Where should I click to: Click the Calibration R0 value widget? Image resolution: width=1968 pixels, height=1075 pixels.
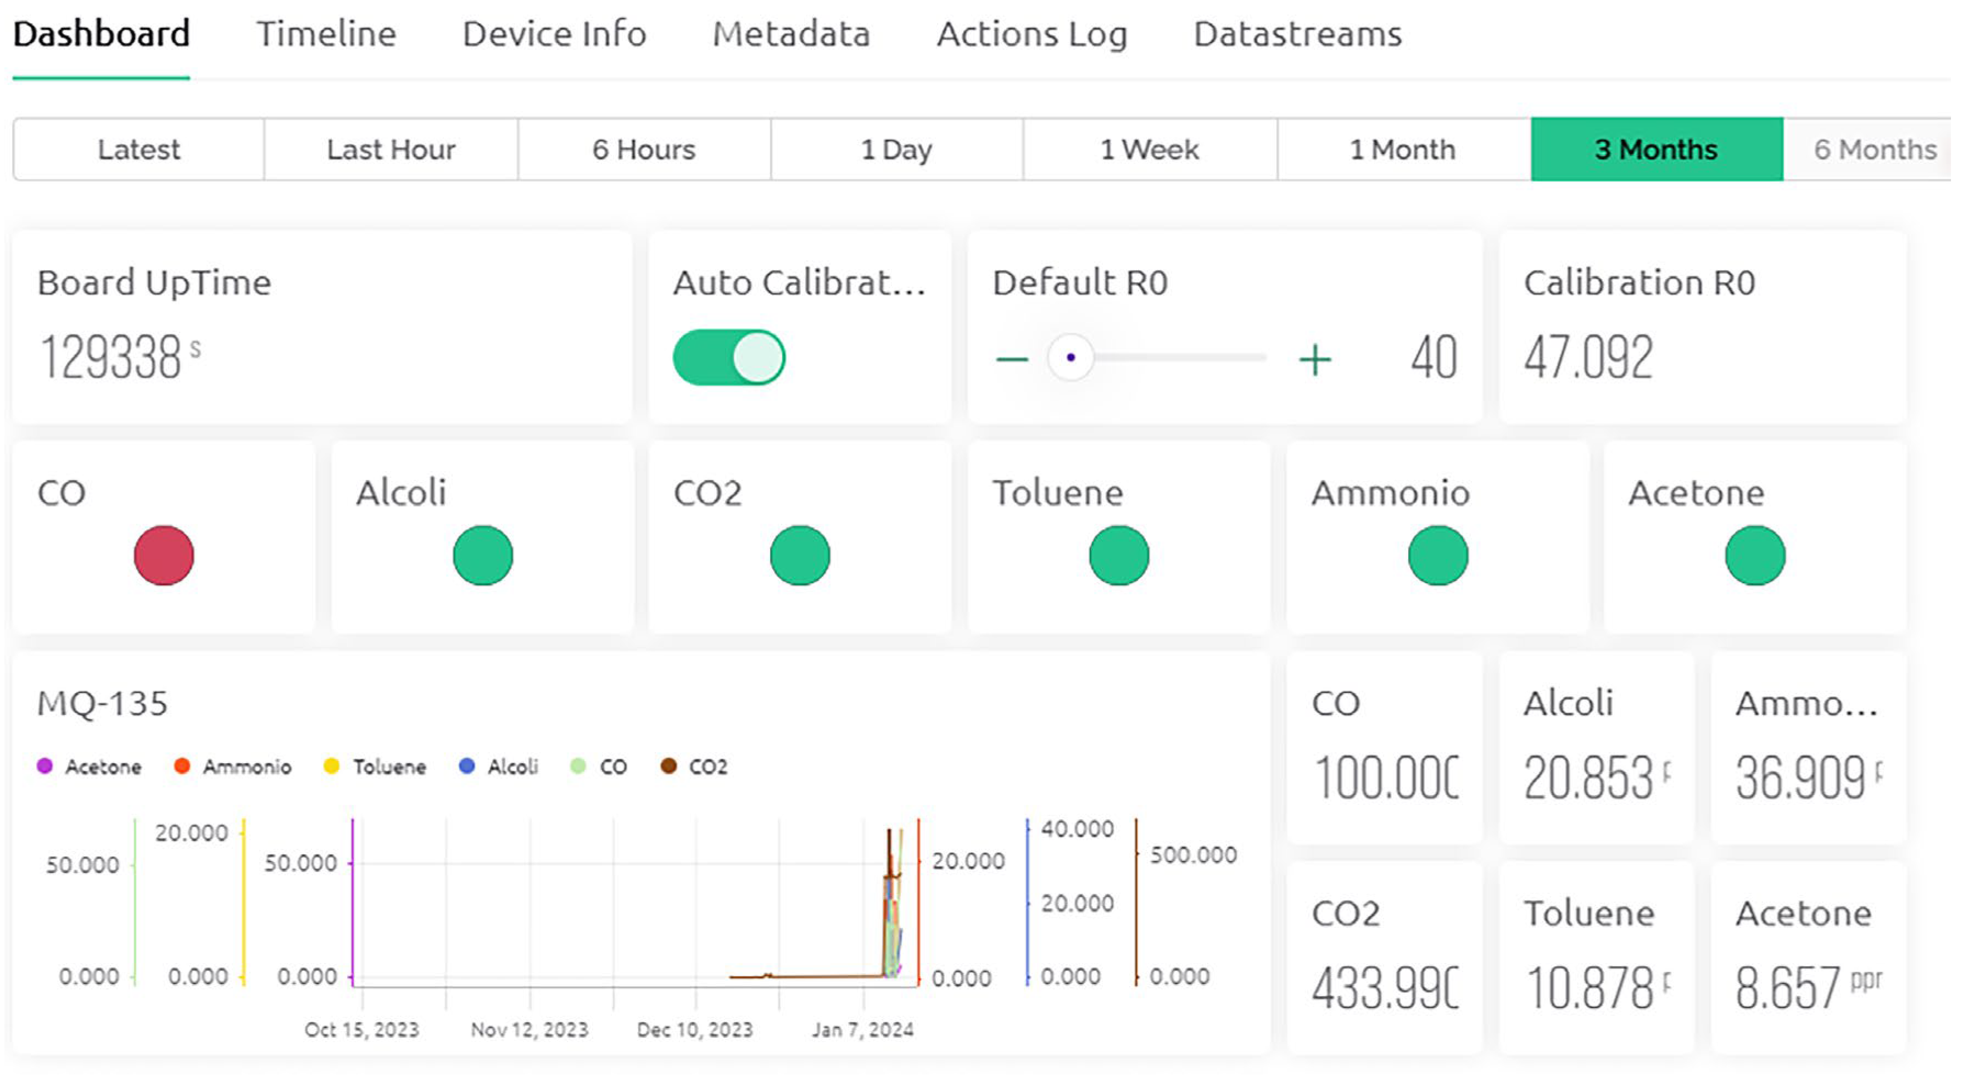pos(1702,328)
